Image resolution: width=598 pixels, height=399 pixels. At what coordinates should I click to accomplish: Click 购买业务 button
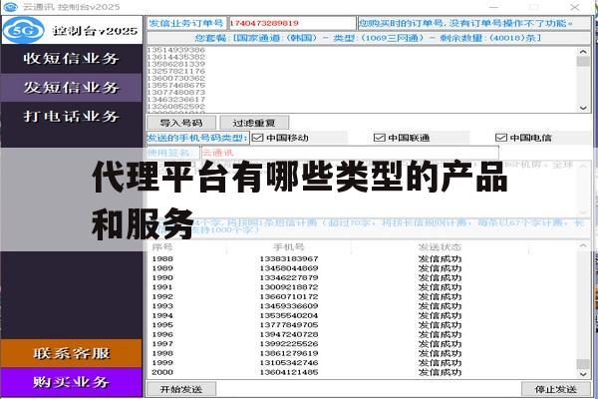coord(72,382)
